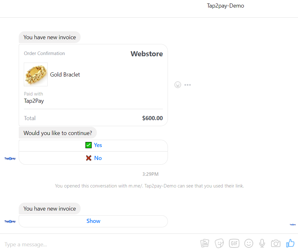
Task: Select the No option with red cross
Action: 93,158
